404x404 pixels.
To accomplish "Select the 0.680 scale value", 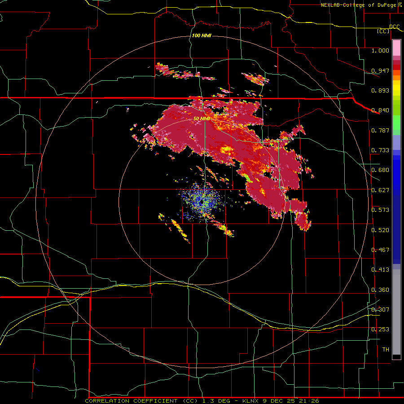I will pyautogui.click(x=380, y=170).
